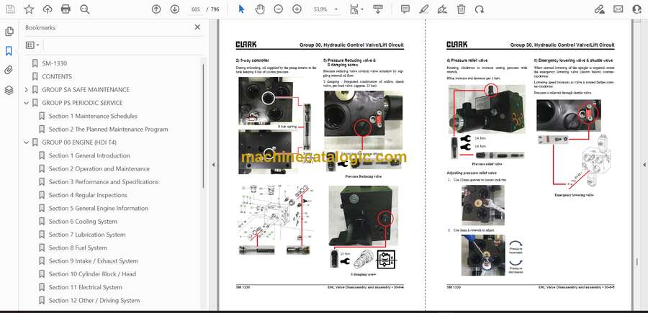The width and height of the screenshot is (648, 313).
Task: Collapse GROUP 00 ENGINE (HDI T4) bookmark
Action: point(27,142)
